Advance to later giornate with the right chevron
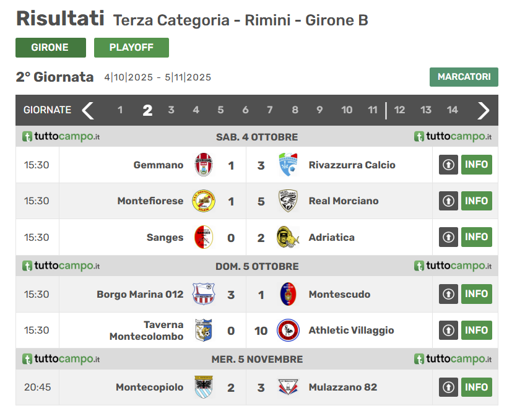Viewport: 512px width, 411px height. coord(484,110)
